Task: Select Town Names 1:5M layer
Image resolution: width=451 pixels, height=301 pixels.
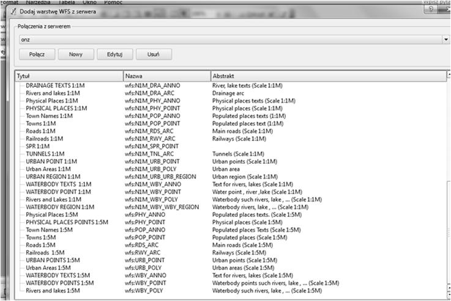Action: 49,230
